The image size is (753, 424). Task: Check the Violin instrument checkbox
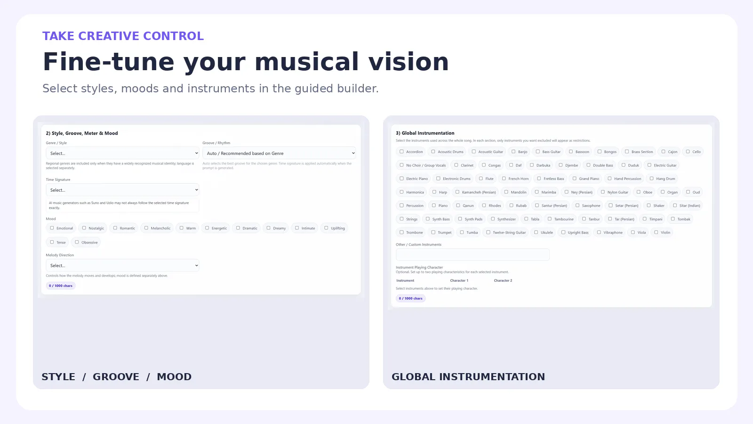[x=657, y=232]
